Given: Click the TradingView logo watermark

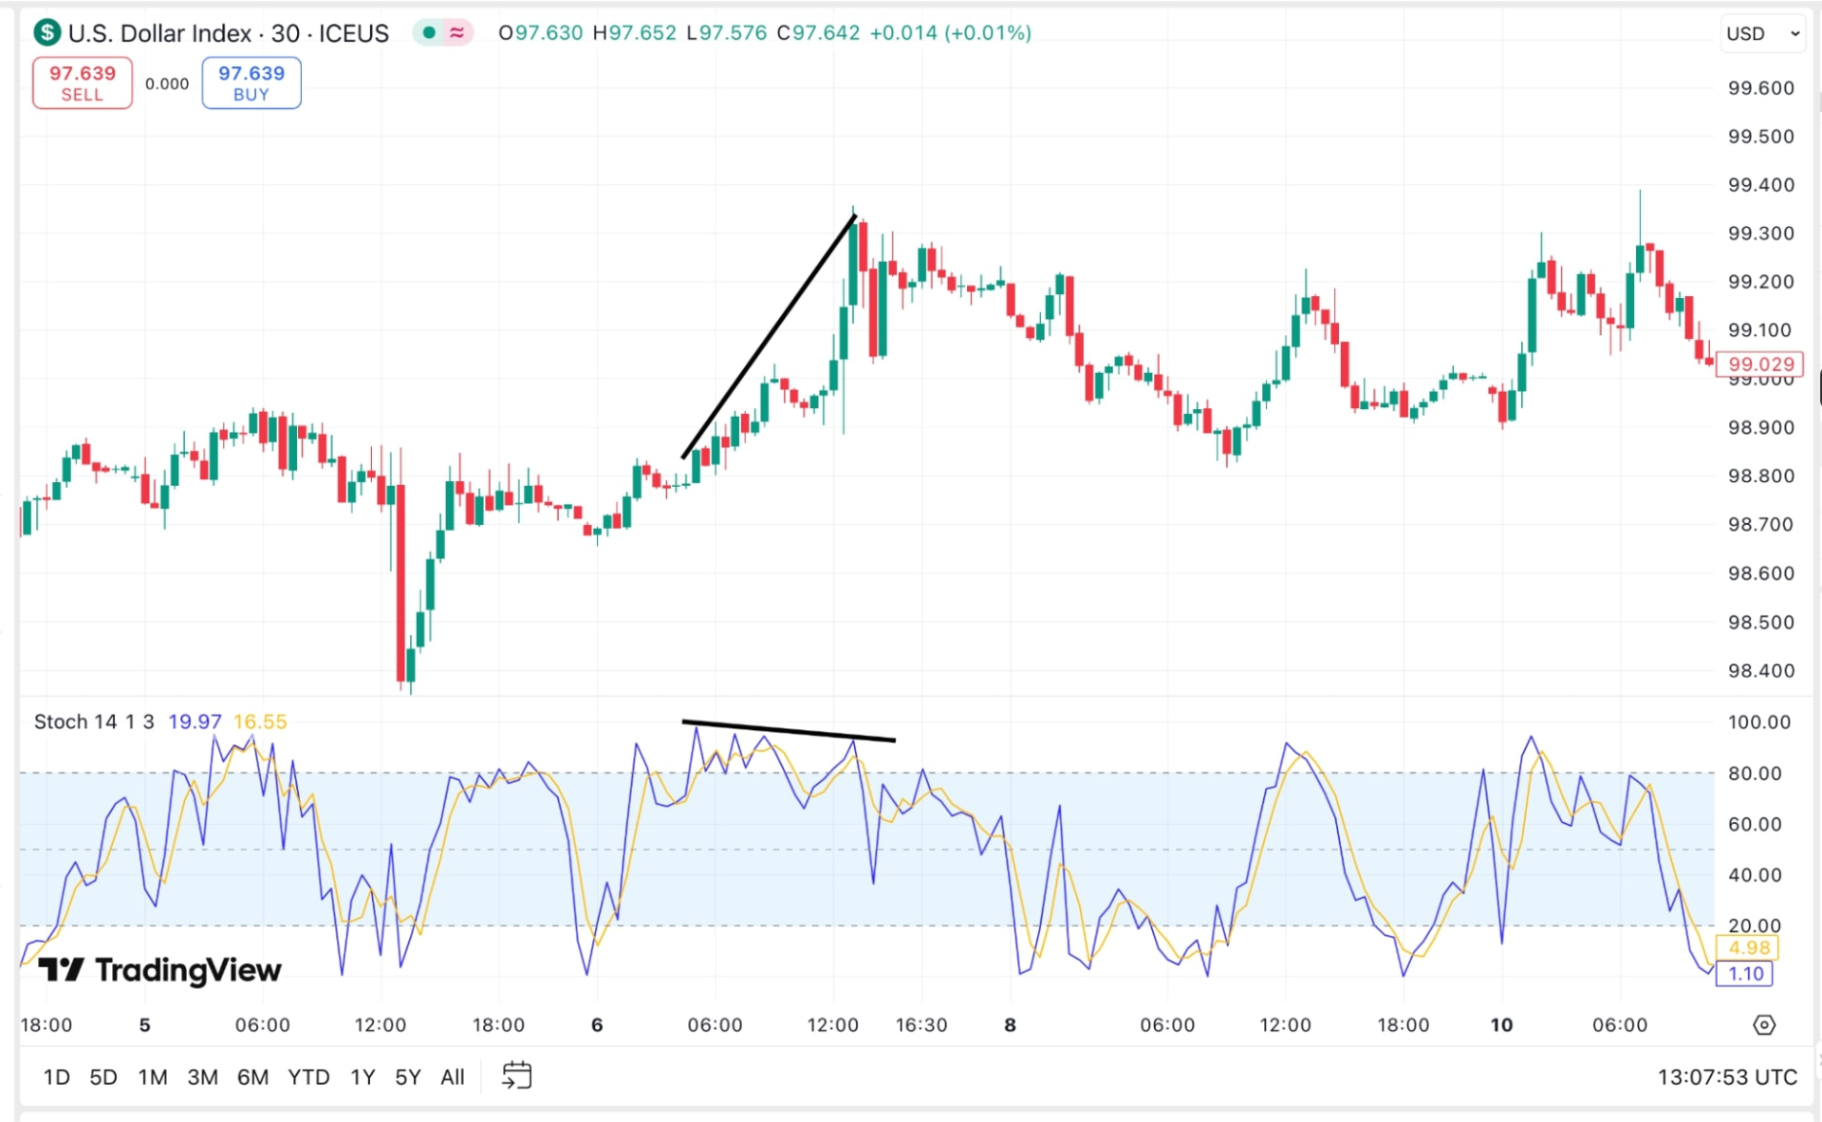Looking at the screenshot, I should point(159,970).
